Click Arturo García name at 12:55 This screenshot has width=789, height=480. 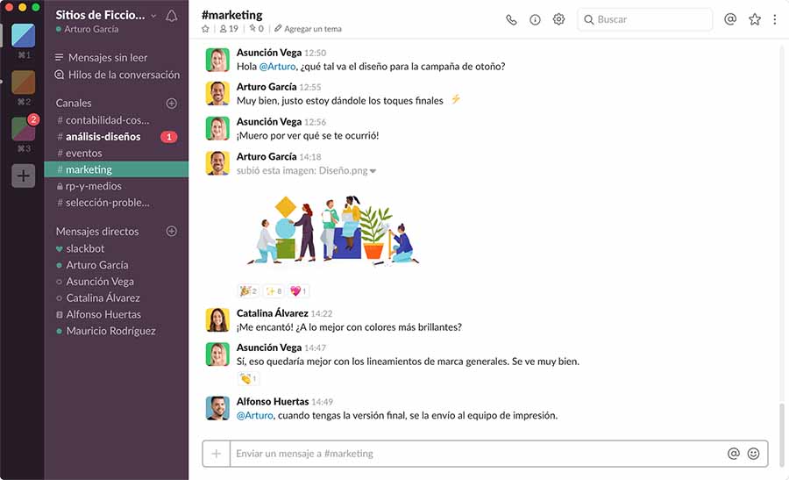267,87
